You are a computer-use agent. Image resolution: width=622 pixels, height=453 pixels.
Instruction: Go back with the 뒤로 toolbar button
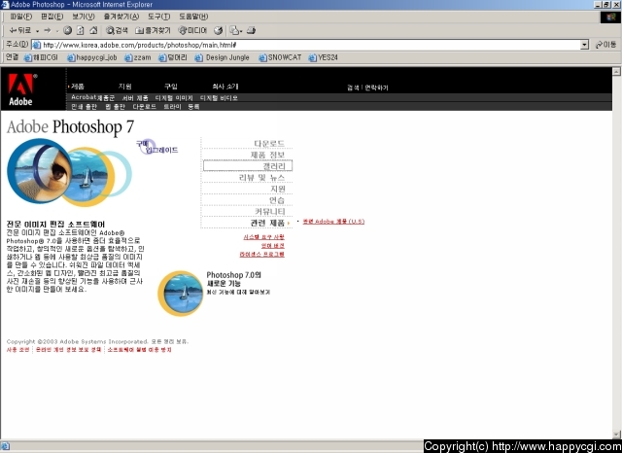pos(19,30)
